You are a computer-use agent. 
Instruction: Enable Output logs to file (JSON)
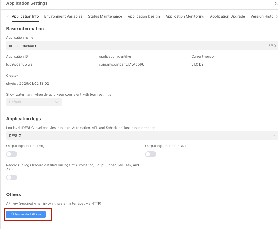(x=151, y=154)
